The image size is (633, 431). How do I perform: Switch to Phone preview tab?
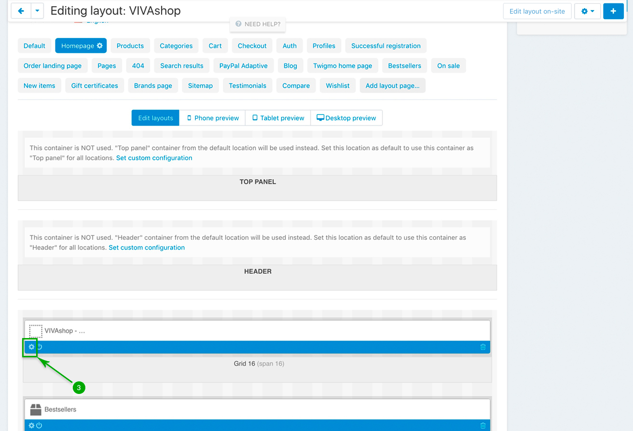(212, 118)
